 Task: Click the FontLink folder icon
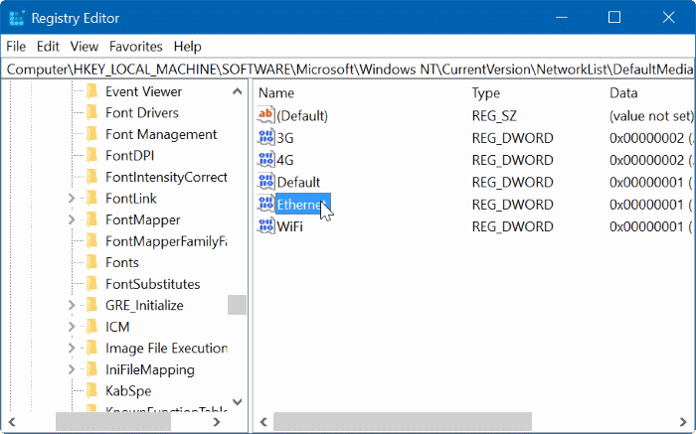[92, 199]
